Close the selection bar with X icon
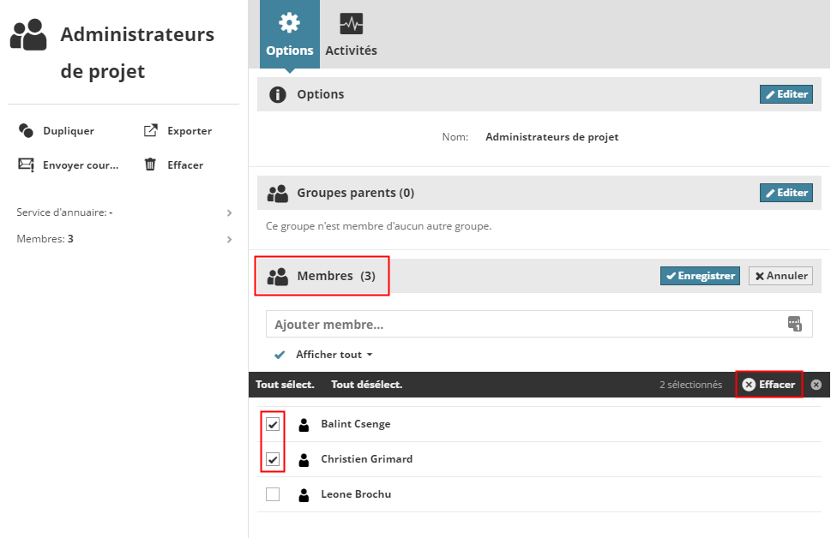The height and width of the screenshot is (538, 831). tap(816, 385)
